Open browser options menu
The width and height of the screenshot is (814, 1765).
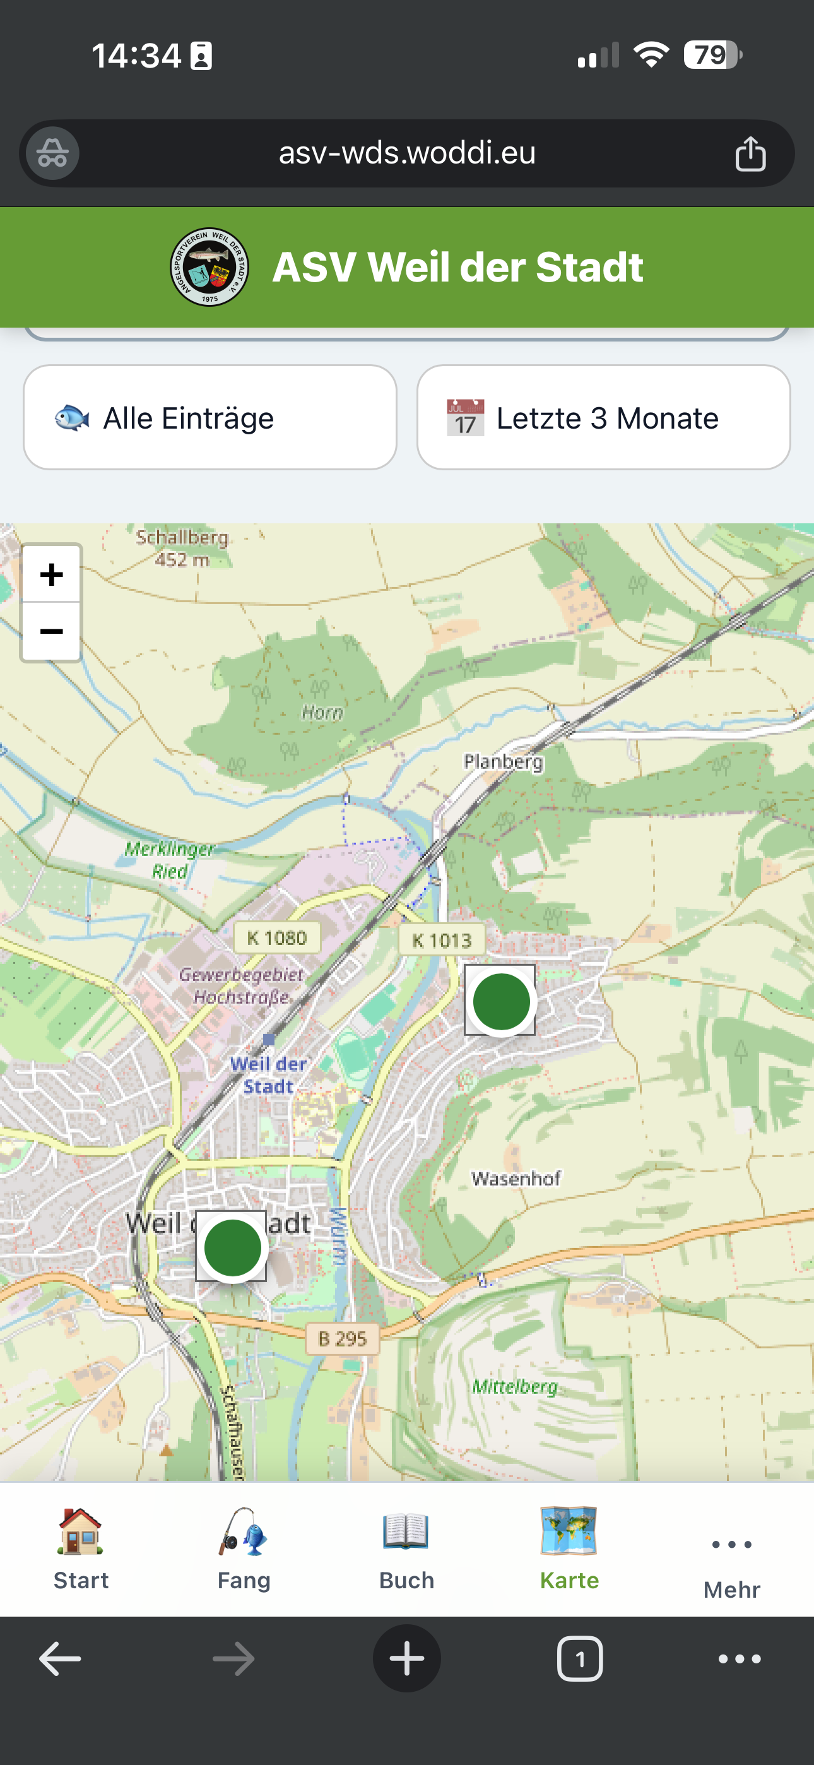[x=740, y=1659]
